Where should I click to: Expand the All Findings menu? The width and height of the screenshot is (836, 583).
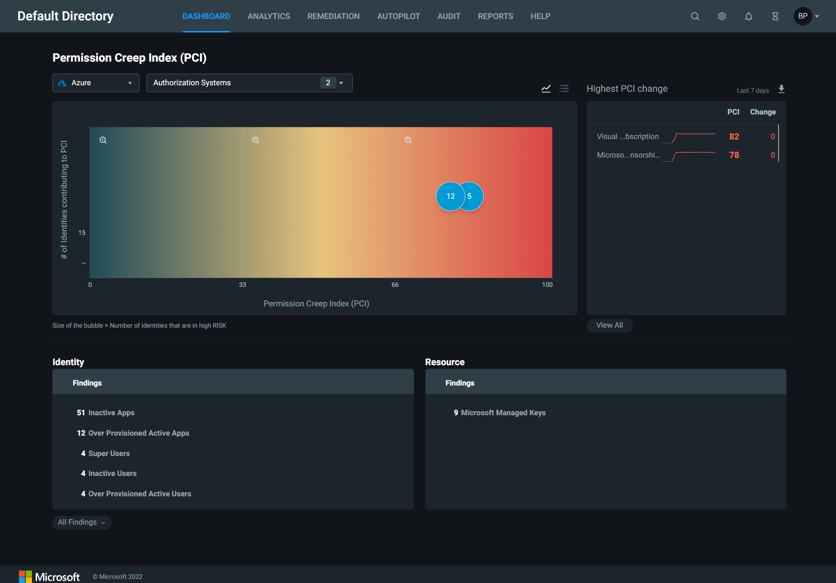coord(82,522)
